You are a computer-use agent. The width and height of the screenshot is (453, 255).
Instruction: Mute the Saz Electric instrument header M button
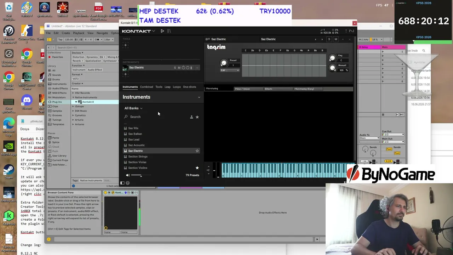[336, 39]
